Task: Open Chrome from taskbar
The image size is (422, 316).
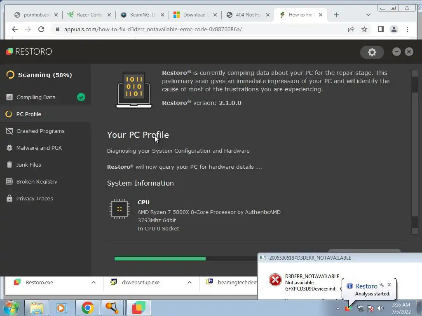Action: click(87, 308)
